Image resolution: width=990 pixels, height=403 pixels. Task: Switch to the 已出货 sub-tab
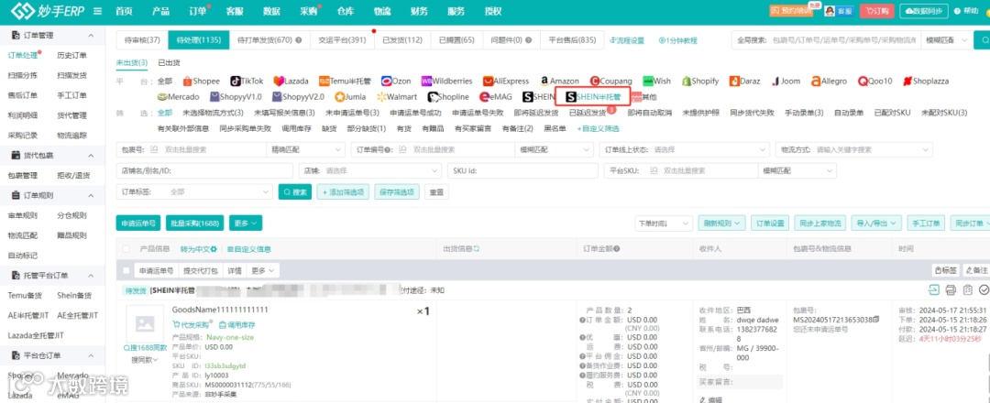coord(169,62)
